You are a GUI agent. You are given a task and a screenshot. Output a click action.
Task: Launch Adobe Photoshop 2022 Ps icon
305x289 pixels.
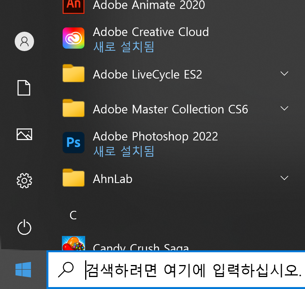74,142
